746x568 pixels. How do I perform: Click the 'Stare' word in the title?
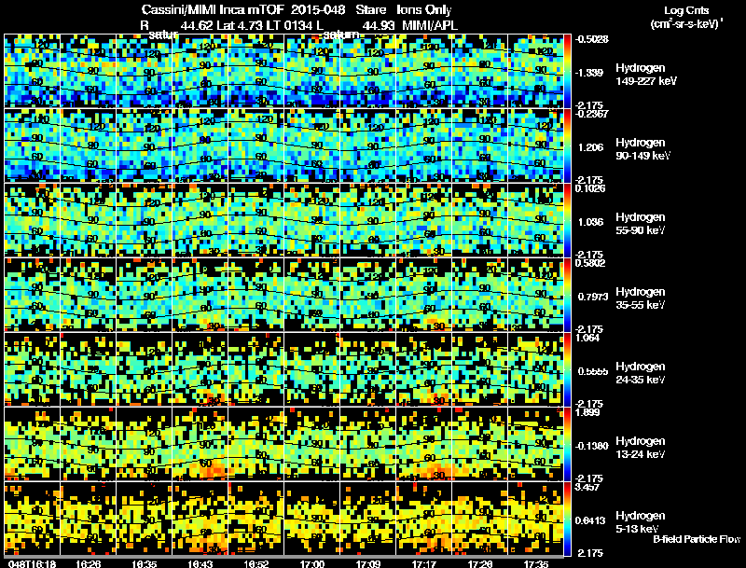370,10
